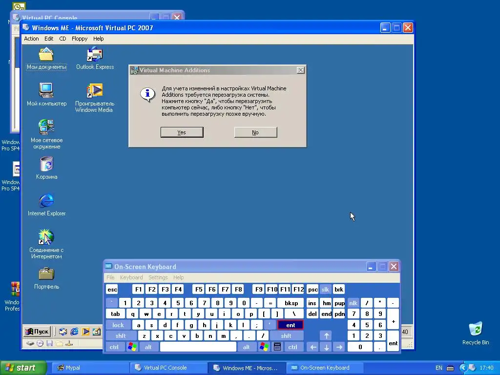The height and width of the screenshot is (375, 500).
Task: Click the Virtual PC shared folders status icon
Action: (59, 343)
